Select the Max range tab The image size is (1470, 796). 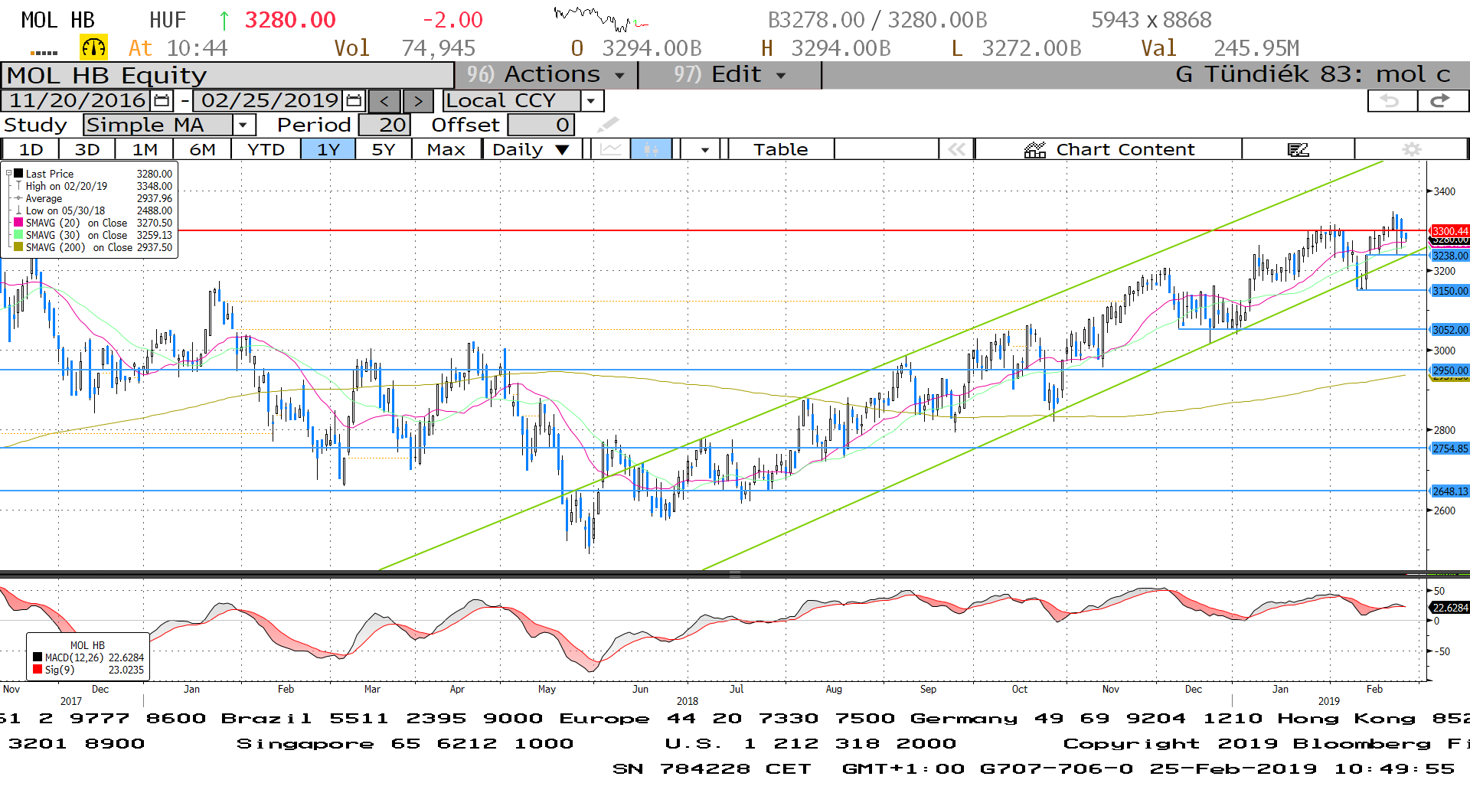(446, 149)
